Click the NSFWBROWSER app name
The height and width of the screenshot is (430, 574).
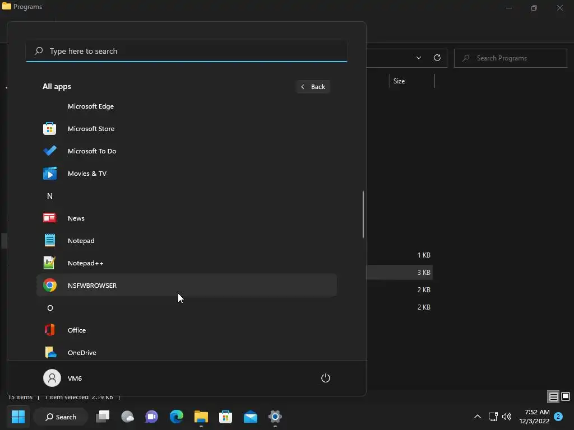point(92,286)
